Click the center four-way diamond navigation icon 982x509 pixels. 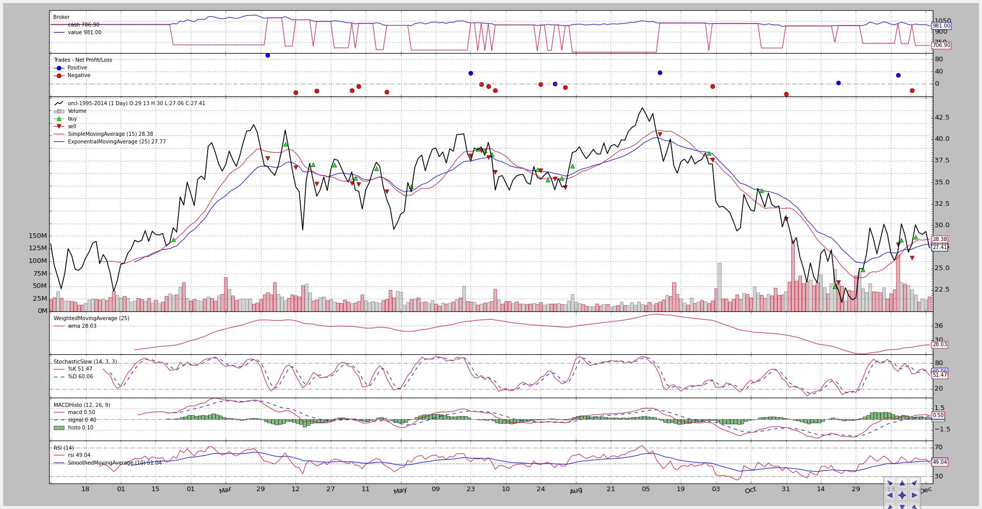tap(902, 495)
